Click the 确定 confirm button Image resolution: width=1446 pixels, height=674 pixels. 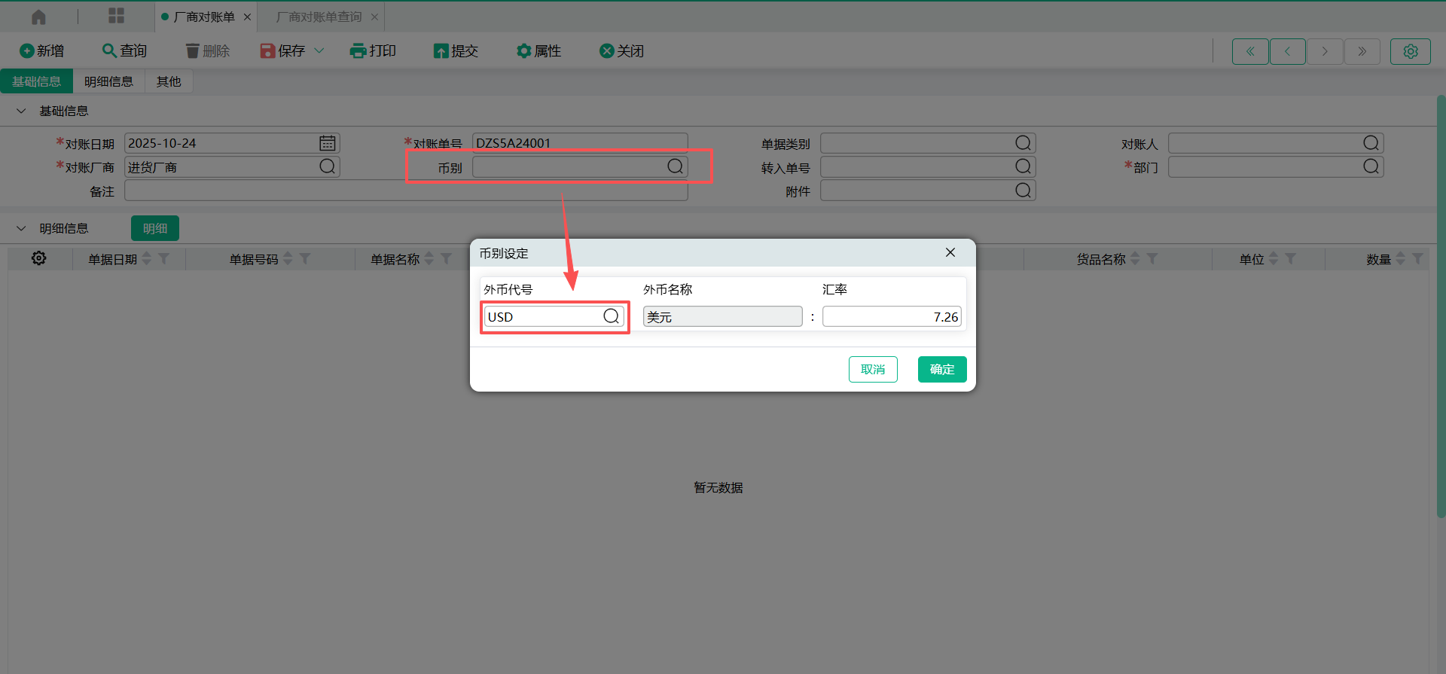pos(941,369)
